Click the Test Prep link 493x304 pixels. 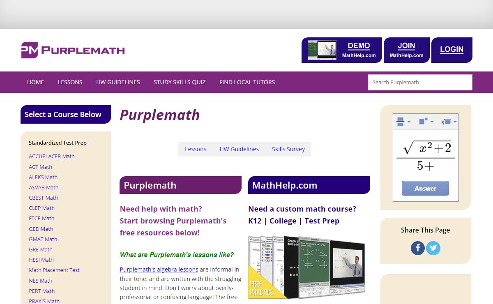click(322, 221)
